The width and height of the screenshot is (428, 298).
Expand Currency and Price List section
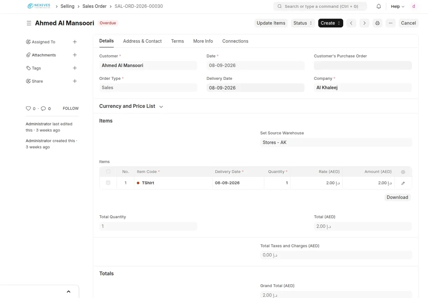coord(131,106)
